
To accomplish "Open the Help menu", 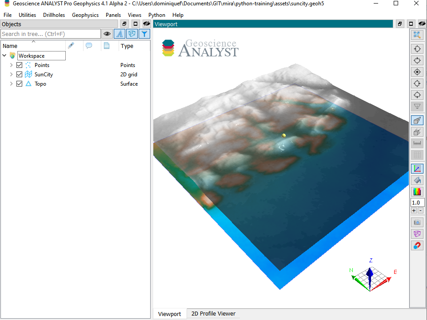I will (178, 15).
